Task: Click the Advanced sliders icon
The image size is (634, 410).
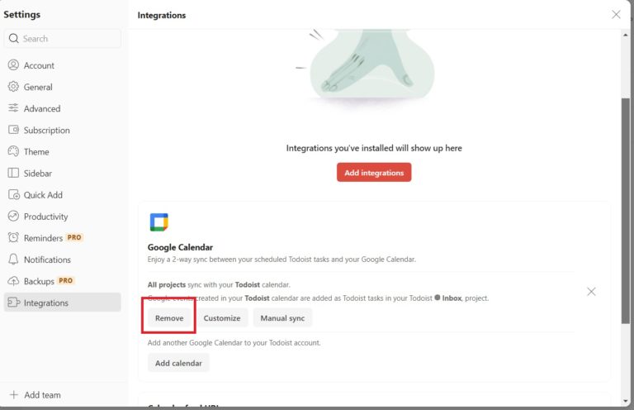Action: point(13,108)
